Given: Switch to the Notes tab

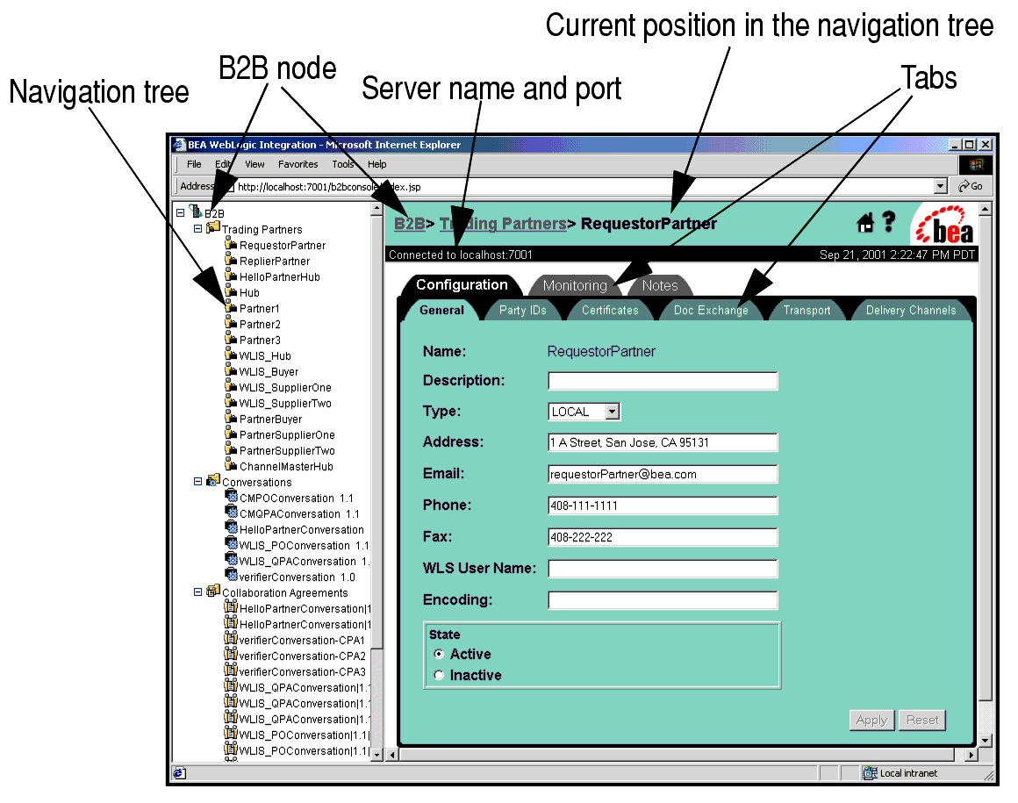Looking at the screenshot, I should pyautogui.click(x=660, y=285).
